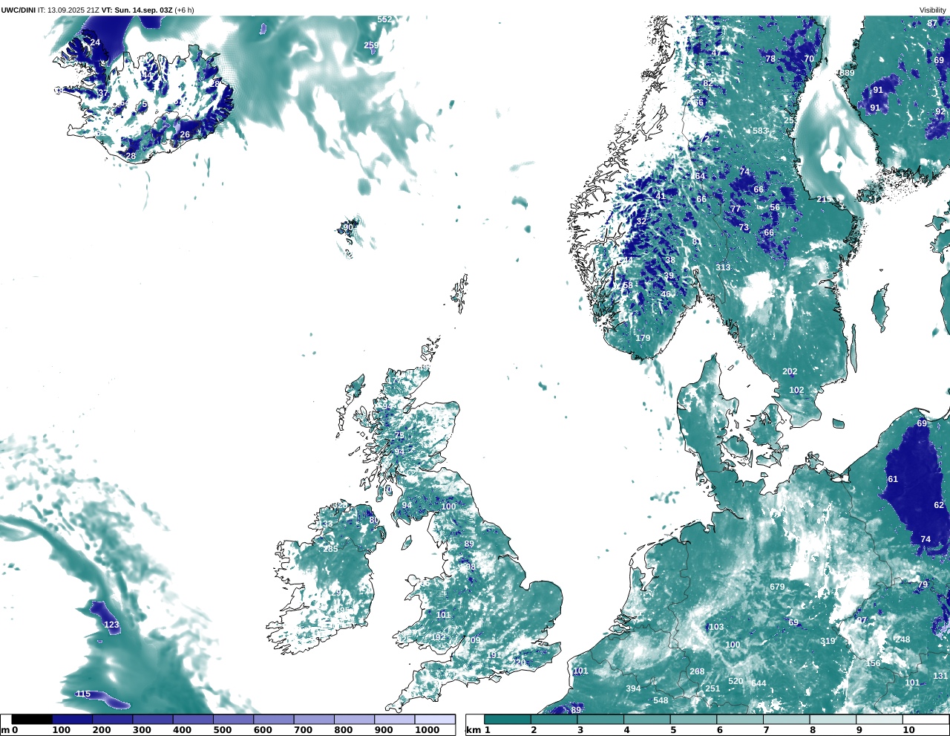Click the 319 value in eastern Germany

(x=828, y=642)
